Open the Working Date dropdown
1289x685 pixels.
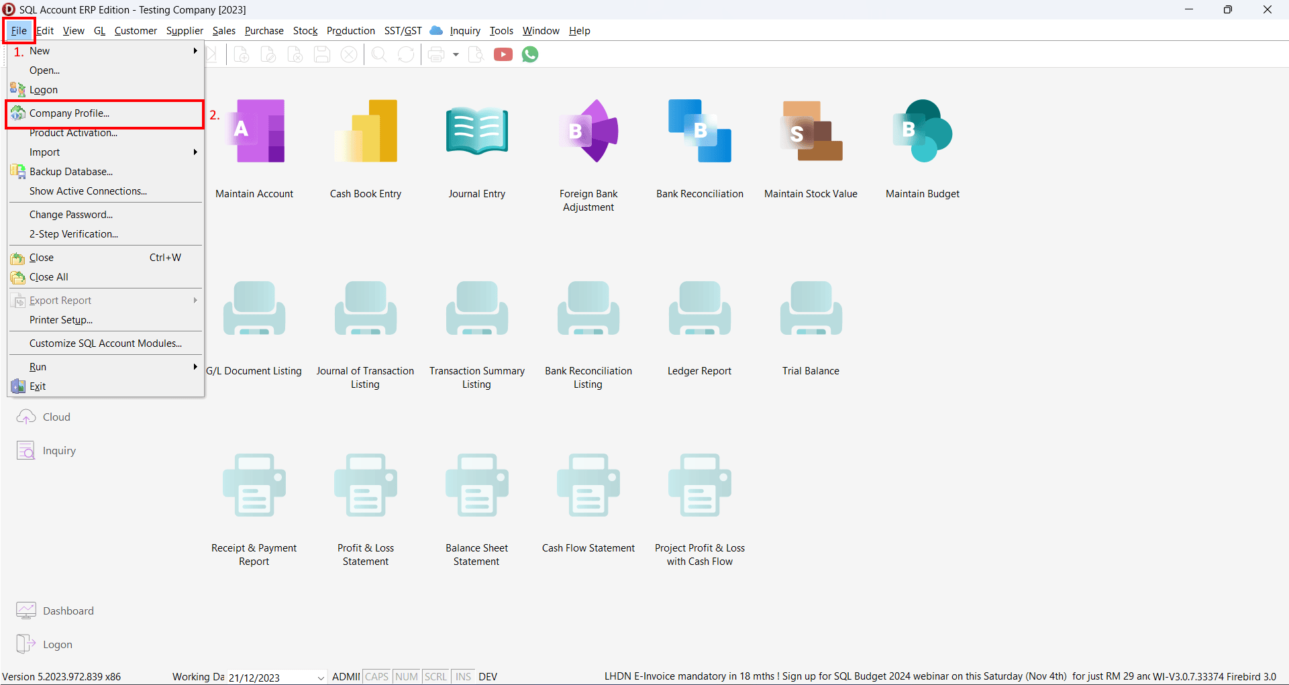point(320,677)
